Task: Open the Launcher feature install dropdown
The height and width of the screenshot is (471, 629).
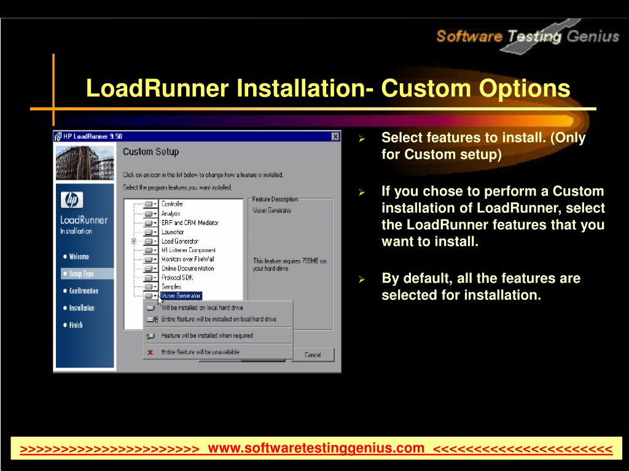Action: tap(151, 232)
